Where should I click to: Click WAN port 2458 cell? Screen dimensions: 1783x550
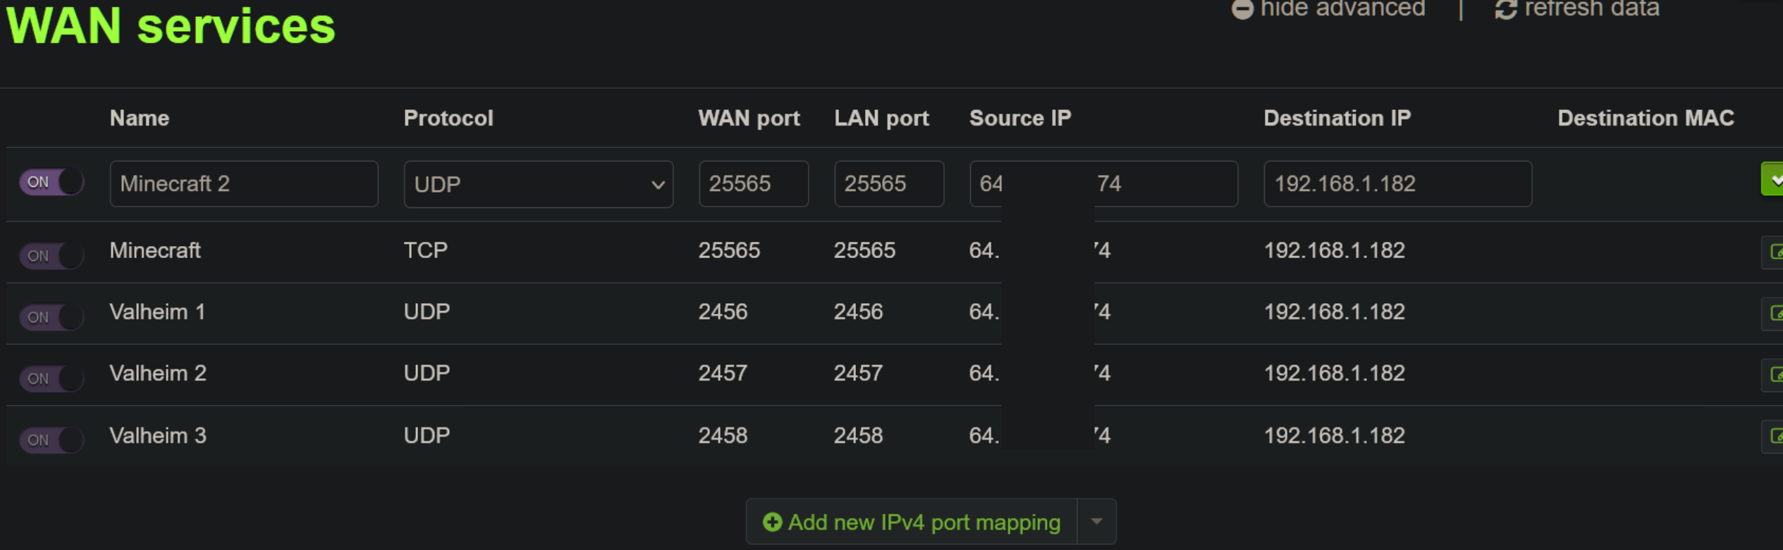tap(723, 436)
